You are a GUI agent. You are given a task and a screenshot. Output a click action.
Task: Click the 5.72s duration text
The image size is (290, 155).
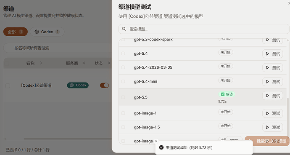pos(222,102)
